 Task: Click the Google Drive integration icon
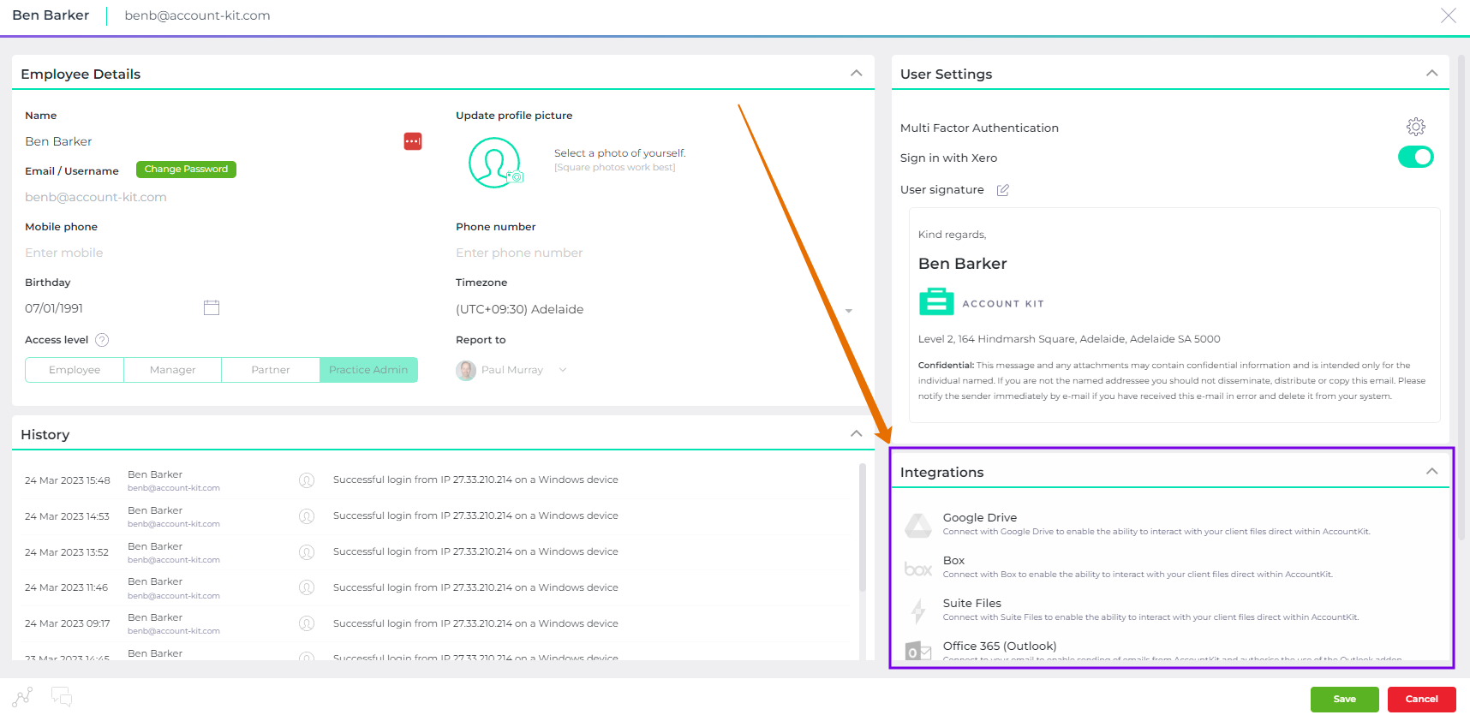coord(918,524)
